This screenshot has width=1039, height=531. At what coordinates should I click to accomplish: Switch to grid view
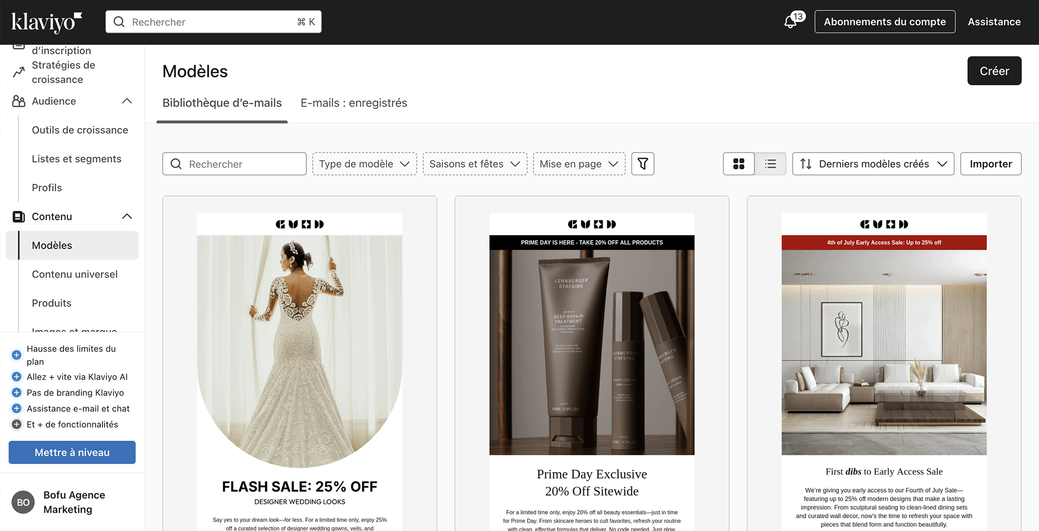739,164
